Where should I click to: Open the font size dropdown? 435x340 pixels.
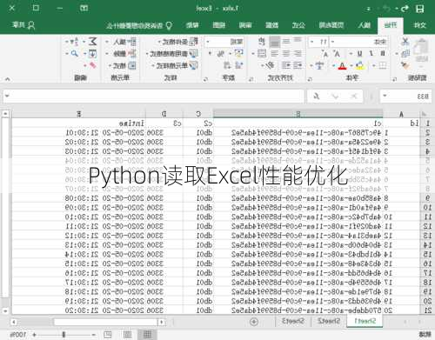pyautogui.click(x=311, y=42)
